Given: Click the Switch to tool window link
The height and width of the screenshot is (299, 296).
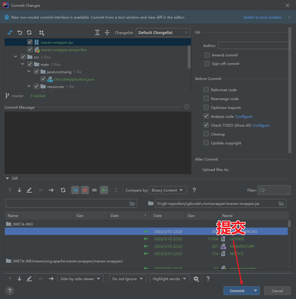Looking at the screenshot, I should pos(262,17).
